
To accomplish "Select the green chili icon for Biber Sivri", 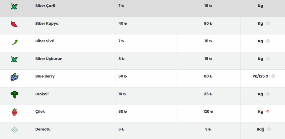I will pos(14,42).
